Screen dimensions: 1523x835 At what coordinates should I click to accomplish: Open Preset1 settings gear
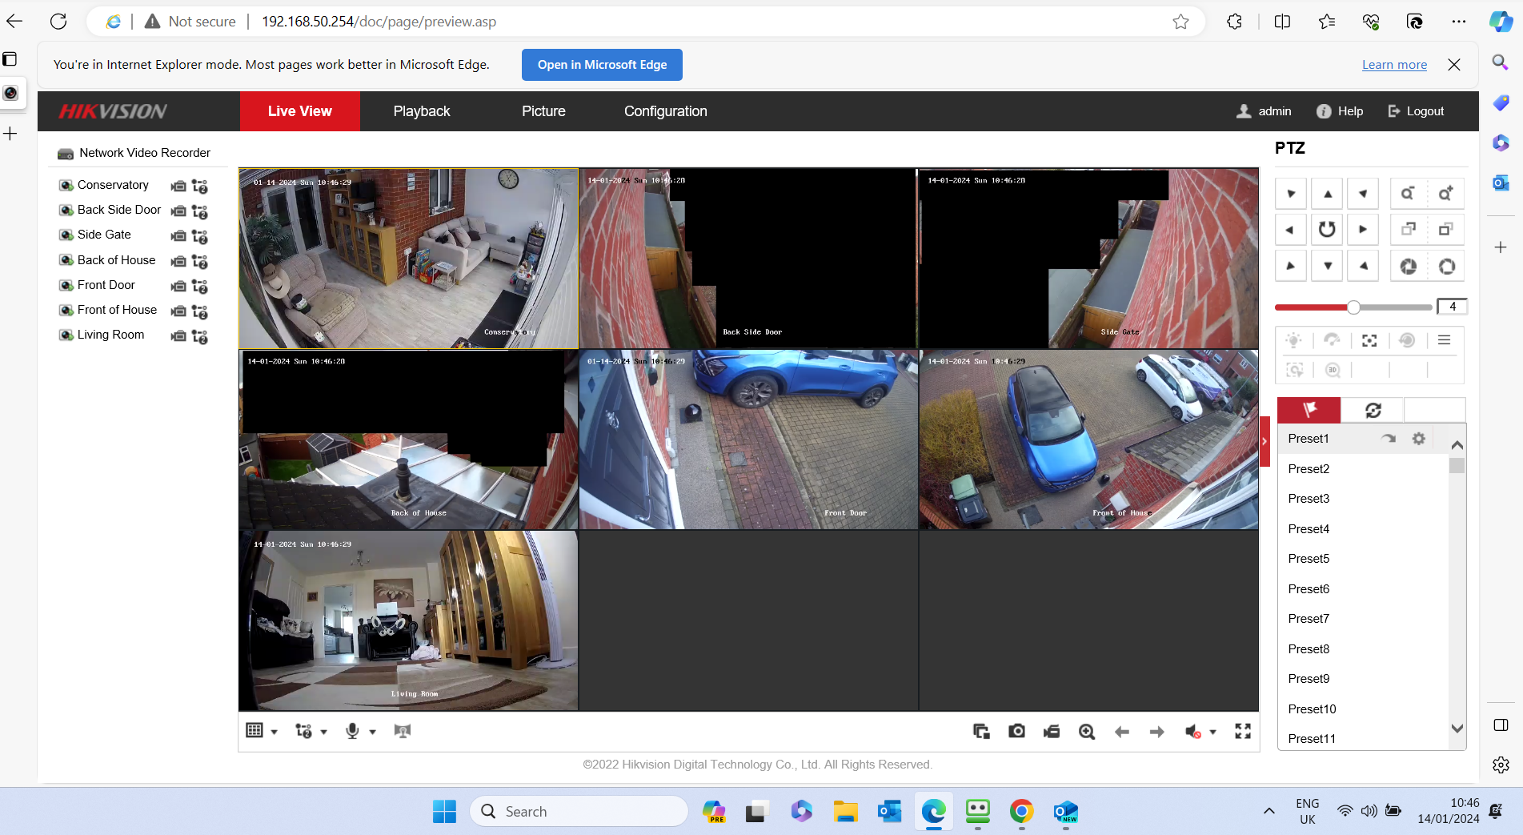point(1418,439)
